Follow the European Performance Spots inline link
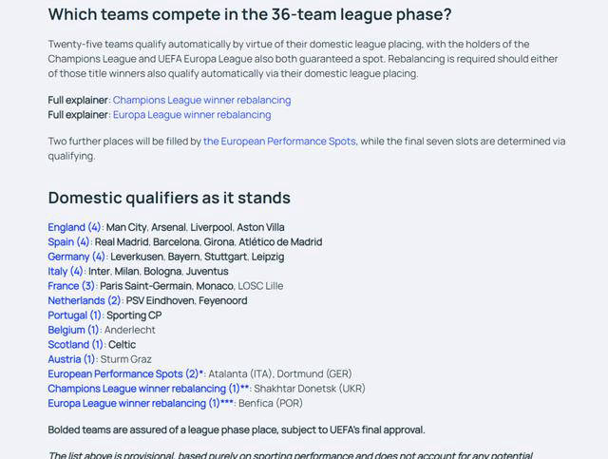The width and height of the screenshot is (608, 459). point(279,142)
